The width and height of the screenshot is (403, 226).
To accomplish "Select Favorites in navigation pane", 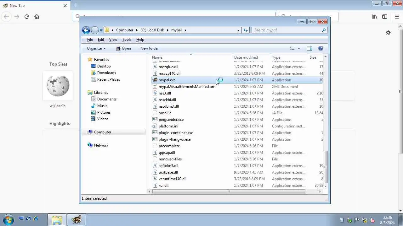I will 101,60.
